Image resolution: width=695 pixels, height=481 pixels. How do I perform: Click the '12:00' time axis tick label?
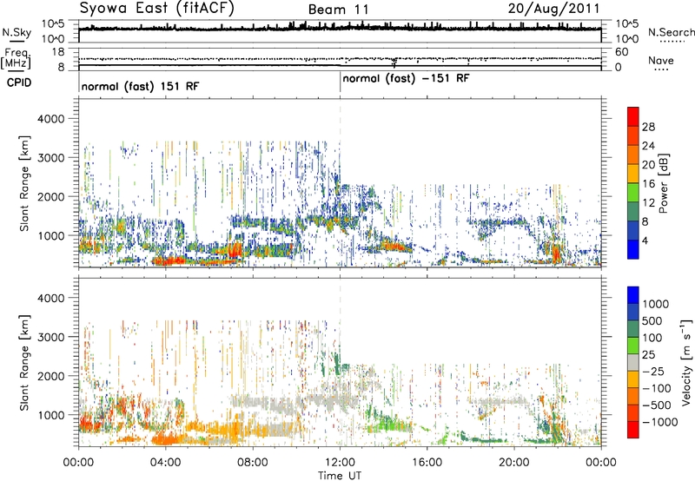pyautogui.click(x=340, y=463)
